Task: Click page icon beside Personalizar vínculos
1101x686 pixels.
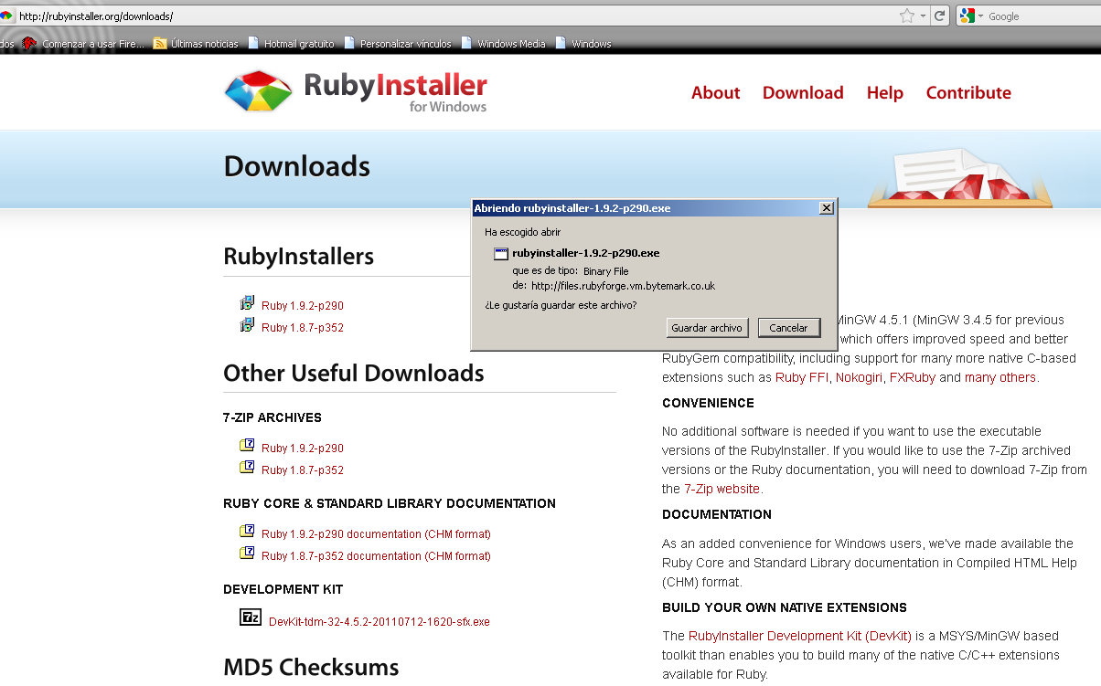Action: (x=350, y=43)
